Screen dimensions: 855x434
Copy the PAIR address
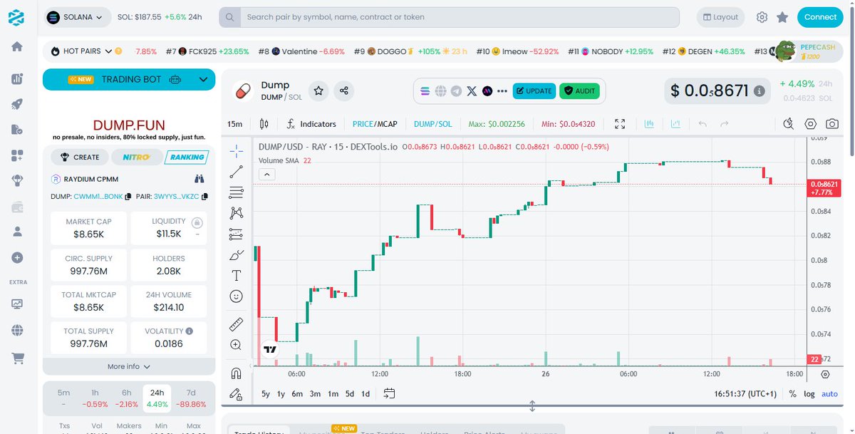click(204, 196)
